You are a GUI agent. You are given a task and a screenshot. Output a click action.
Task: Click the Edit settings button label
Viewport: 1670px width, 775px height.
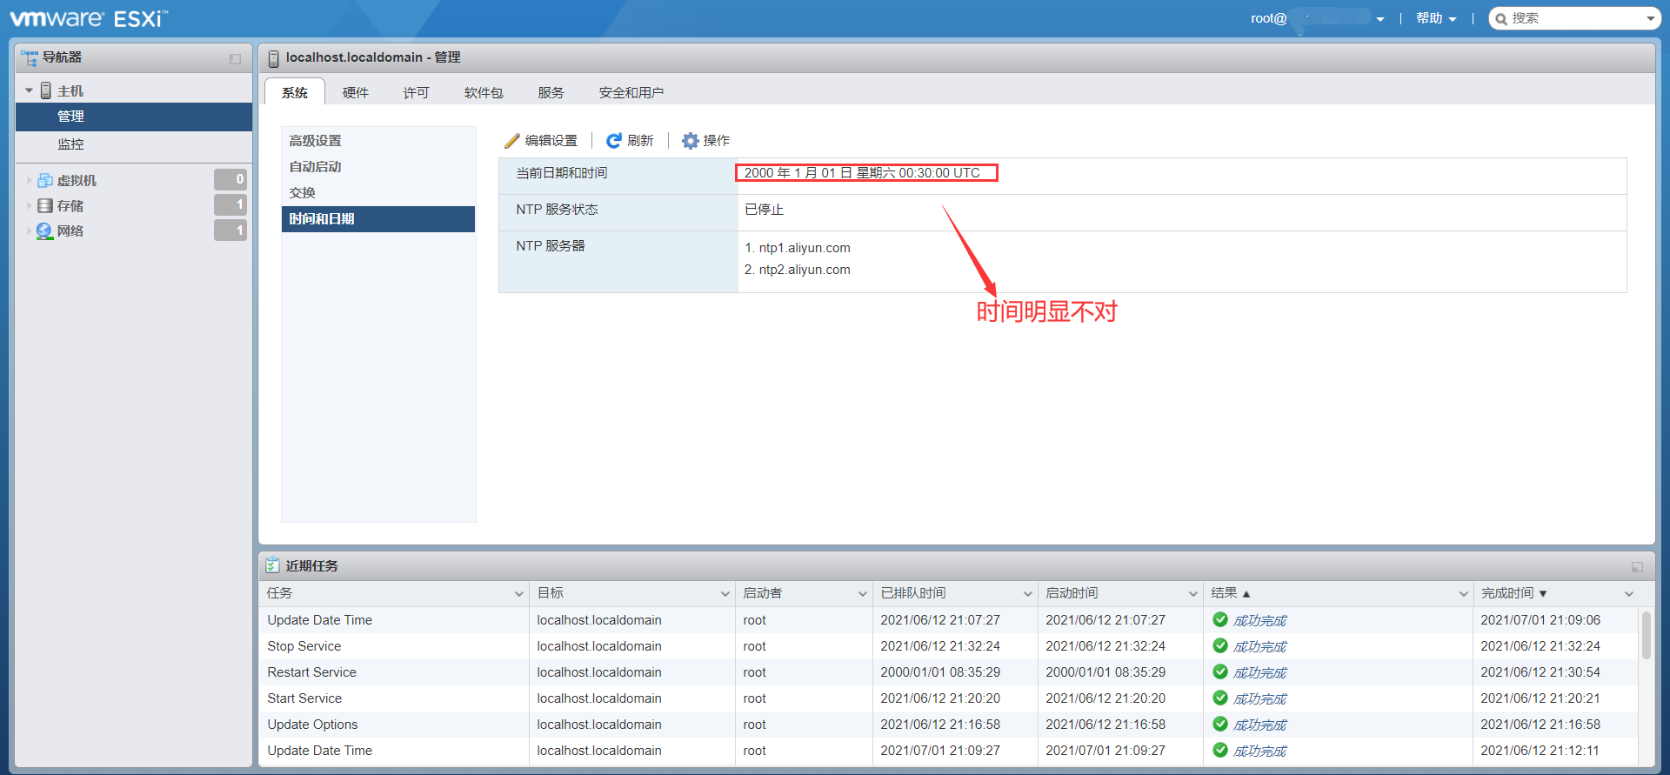click(x=551, y=141)
